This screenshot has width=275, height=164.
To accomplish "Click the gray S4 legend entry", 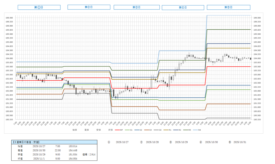I will tap(160, 130).
